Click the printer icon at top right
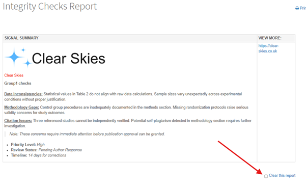 pos(297,8)
